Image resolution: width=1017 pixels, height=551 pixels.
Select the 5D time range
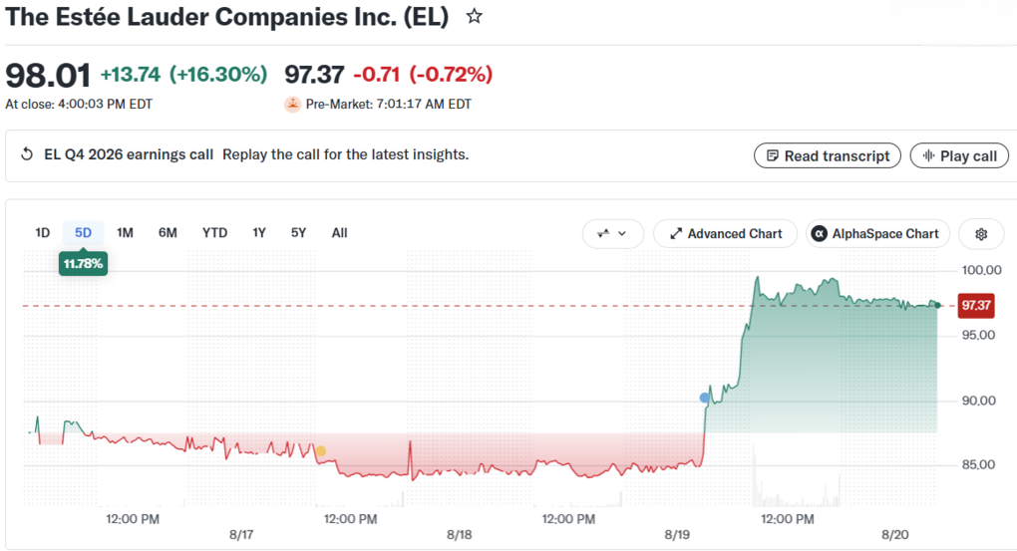(x=83, y=233)
